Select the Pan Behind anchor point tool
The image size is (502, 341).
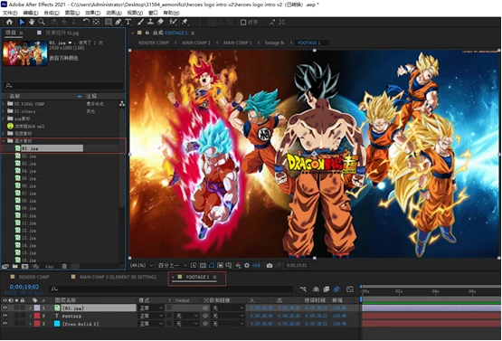pyautogui.click(x=96, y=22)
